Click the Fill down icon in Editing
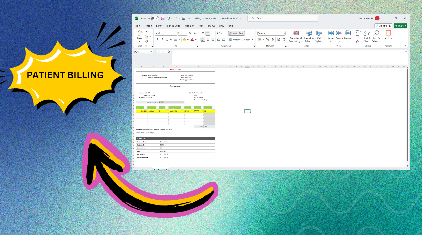The width and height of the screenshot is (422, 235). 357,37
